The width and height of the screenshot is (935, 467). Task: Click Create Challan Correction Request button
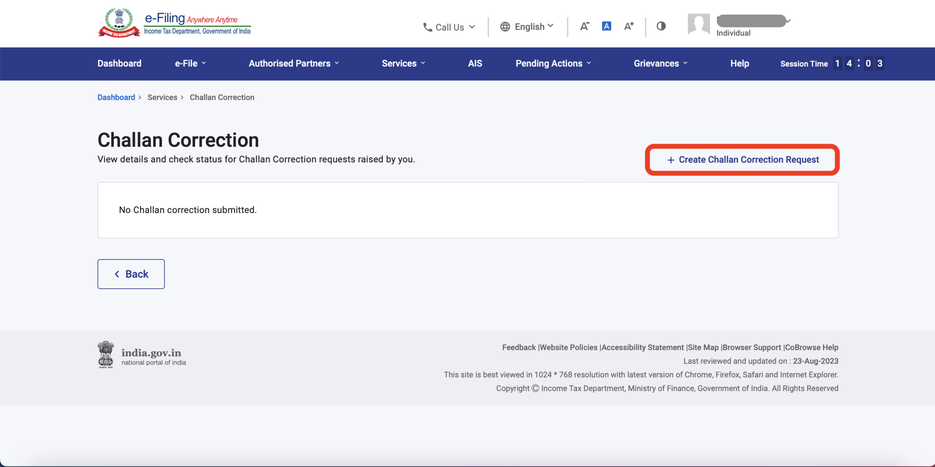[x=742, y=160]
